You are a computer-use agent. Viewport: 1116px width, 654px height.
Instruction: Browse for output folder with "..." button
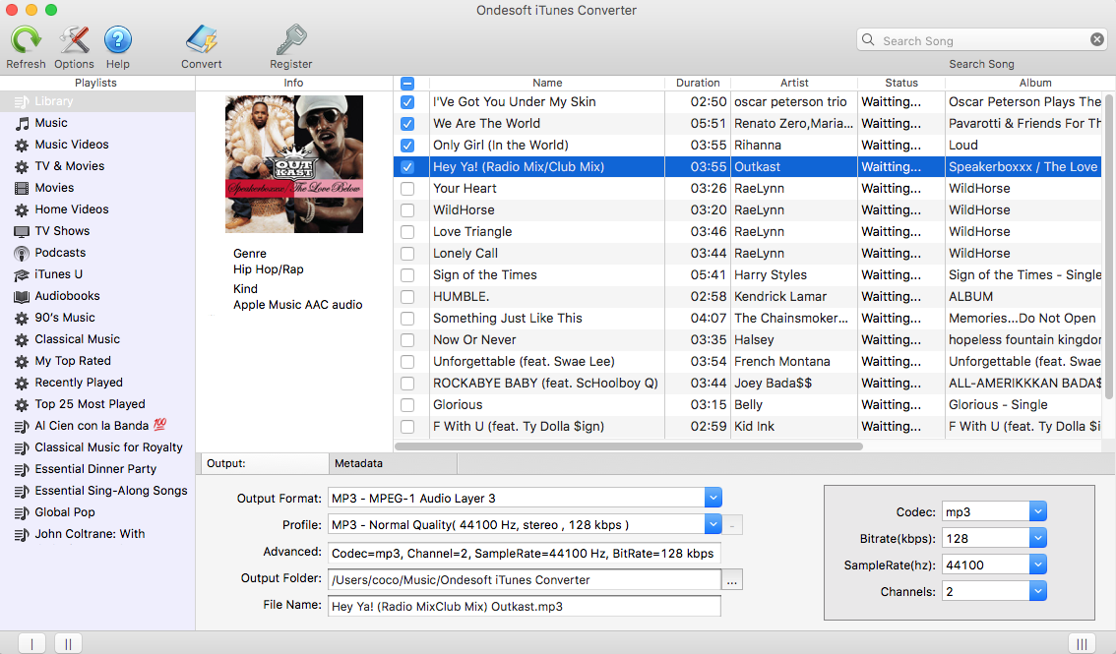click(732, 580)
